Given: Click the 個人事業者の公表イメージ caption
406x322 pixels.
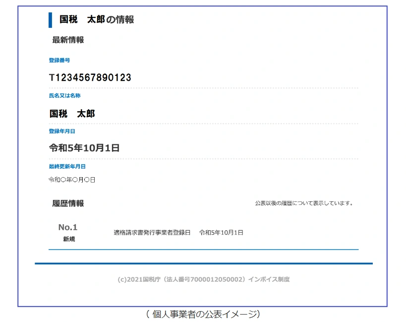Looking at the screenshot, I should pos(203,314).
